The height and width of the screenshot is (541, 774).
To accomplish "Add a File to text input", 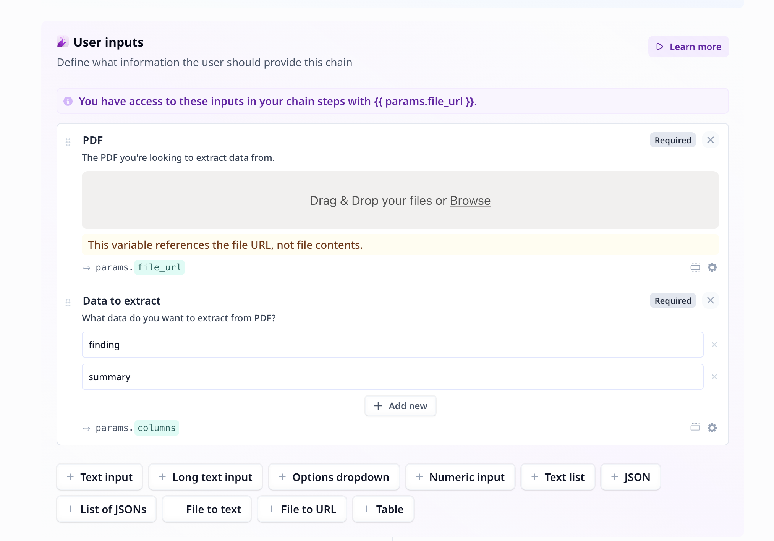I will (207, 509).
